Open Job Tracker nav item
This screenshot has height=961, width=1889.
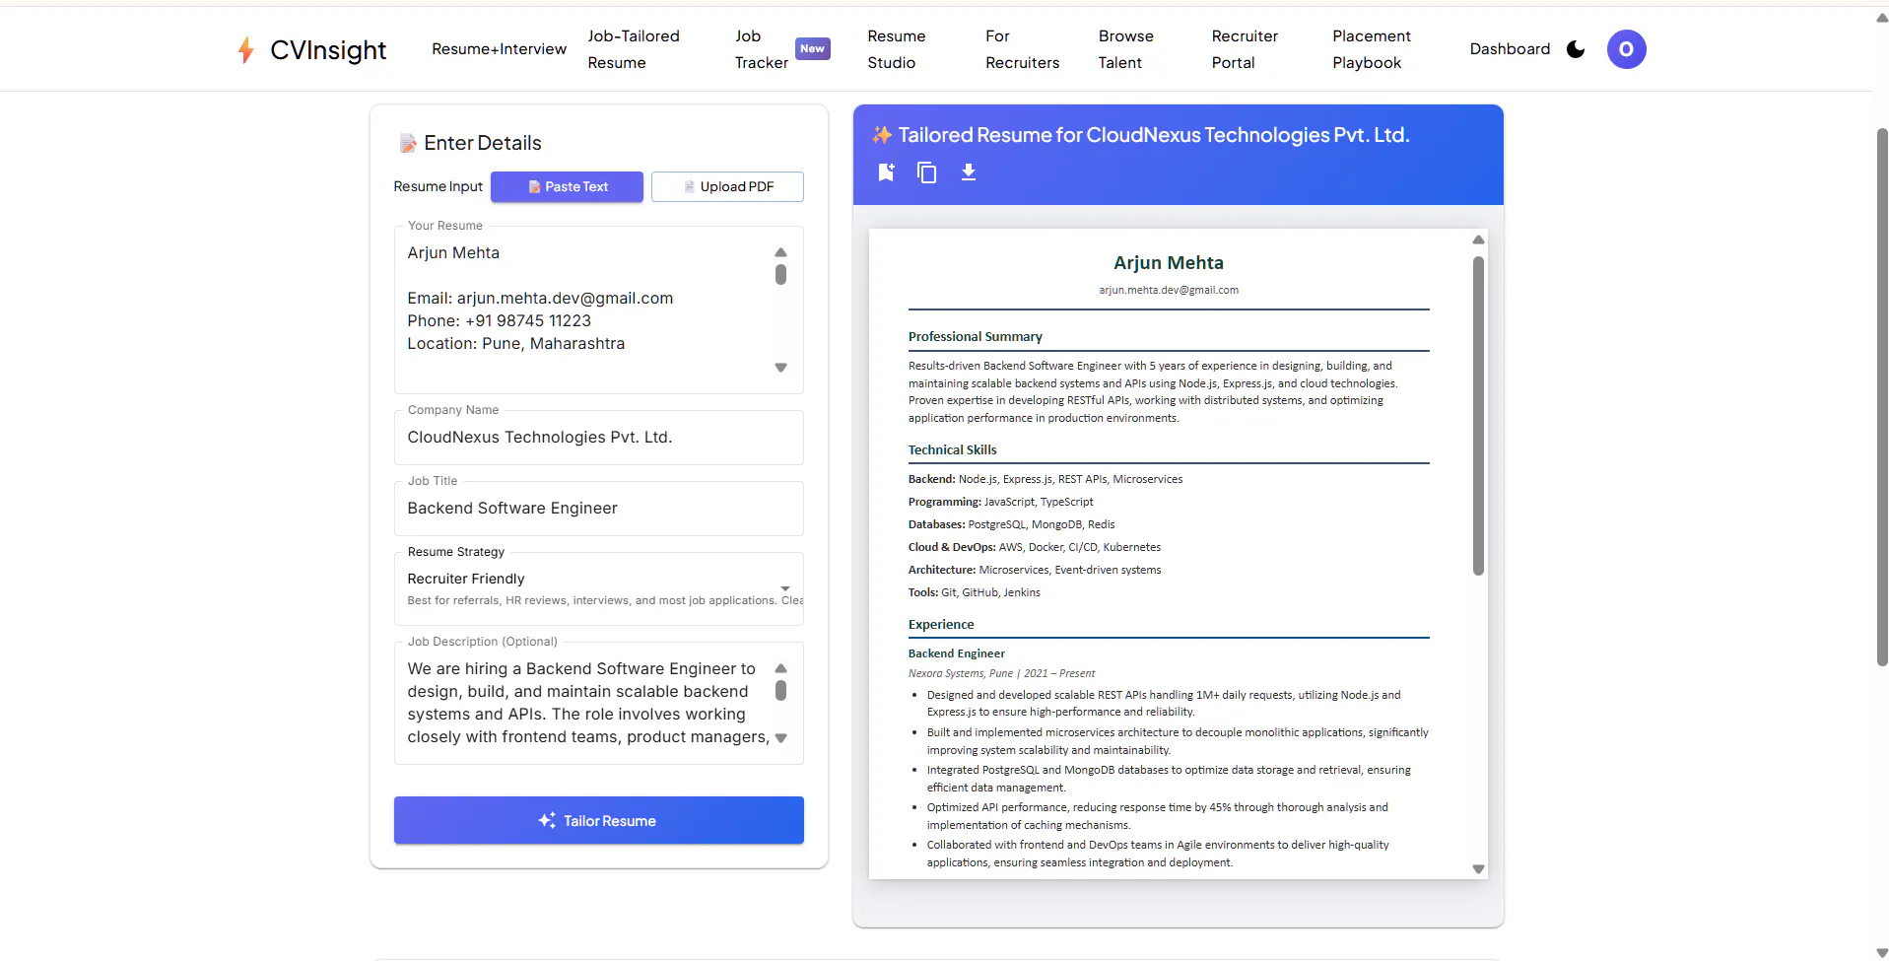pos(762,49)
